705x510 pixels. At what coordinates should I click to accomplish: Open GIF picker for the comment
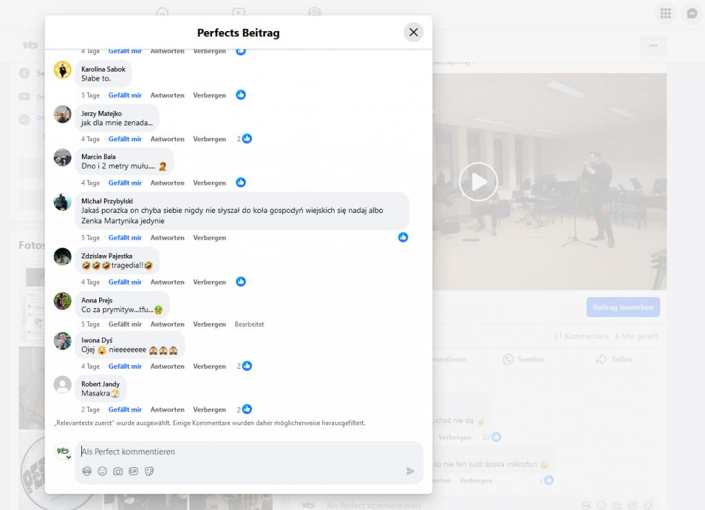pyautogui.click(x=134, y=471)
